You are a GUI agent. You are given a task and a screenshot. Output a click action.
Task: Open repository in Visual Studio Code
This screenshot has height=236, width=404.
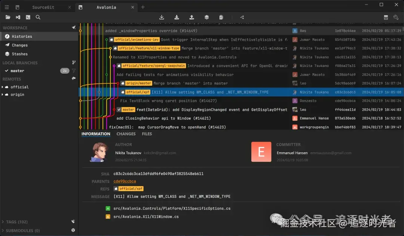point(18,17)
